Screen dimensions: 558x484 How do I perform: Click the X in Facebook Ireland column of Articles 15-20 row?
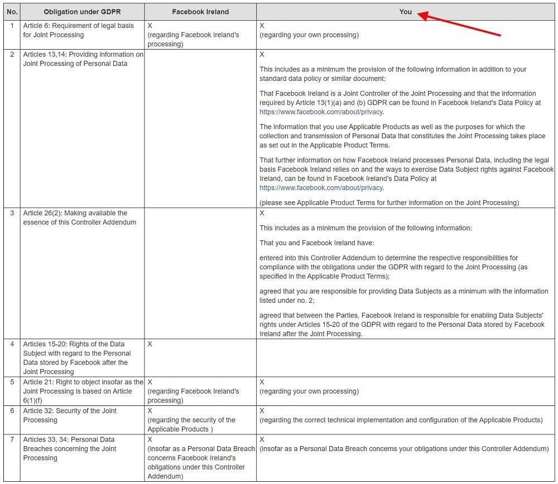click(150, 344)
